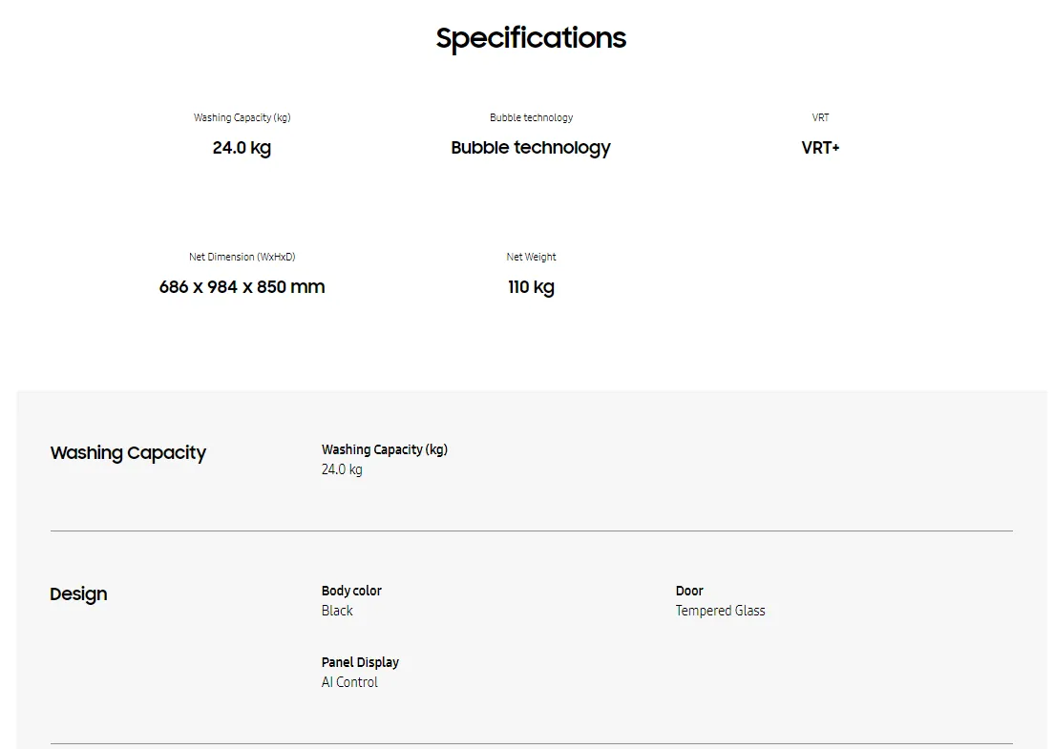Click the Net Dimension (WxHxD) label

click(x=242, y=258)
